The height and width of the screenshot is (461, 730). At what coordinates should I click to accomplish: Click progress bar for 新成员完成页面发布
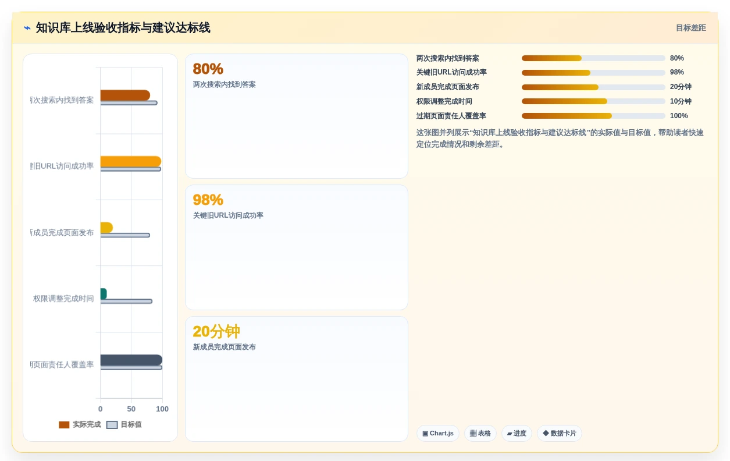click(x=593, y=87)
